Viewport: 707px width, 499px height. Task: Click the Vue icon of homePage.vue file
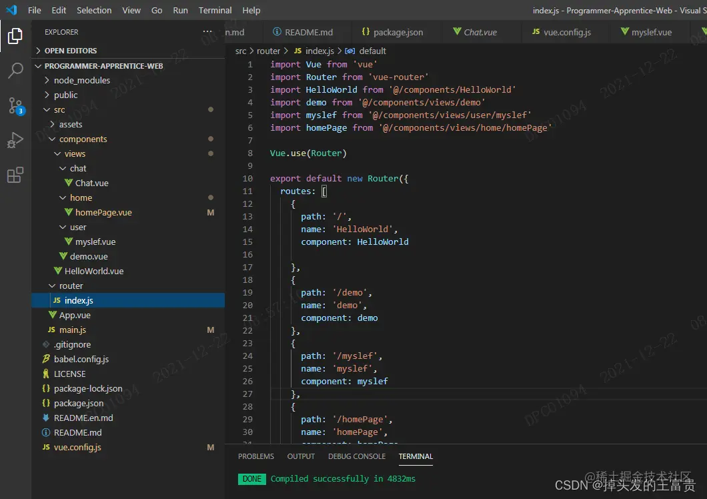point(69,212)
